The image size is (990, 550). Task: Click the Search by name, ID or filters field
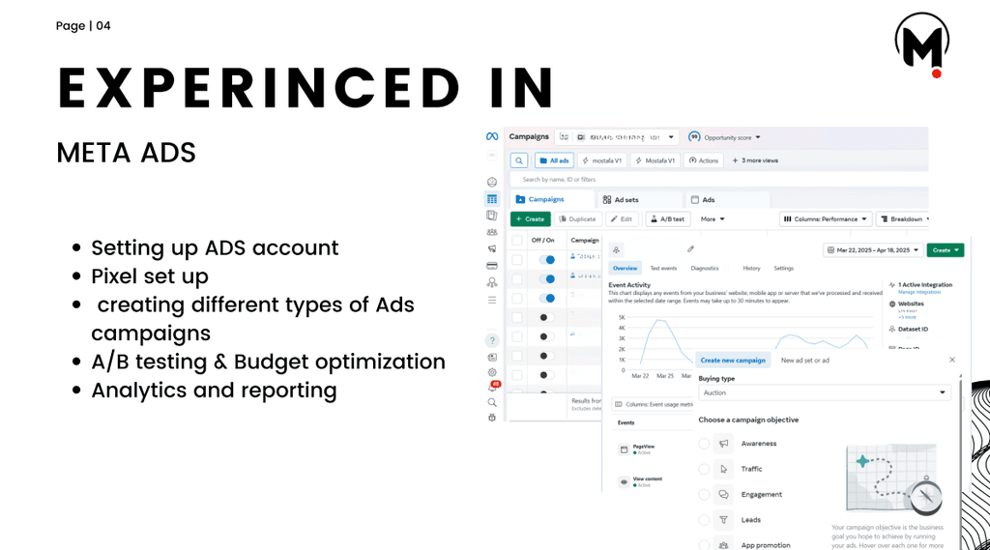719,180
